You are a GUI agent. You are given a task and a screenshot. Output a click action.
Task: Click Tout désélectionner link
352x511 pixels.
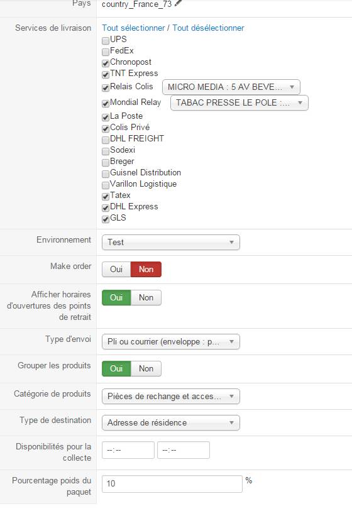click(208, 28)
